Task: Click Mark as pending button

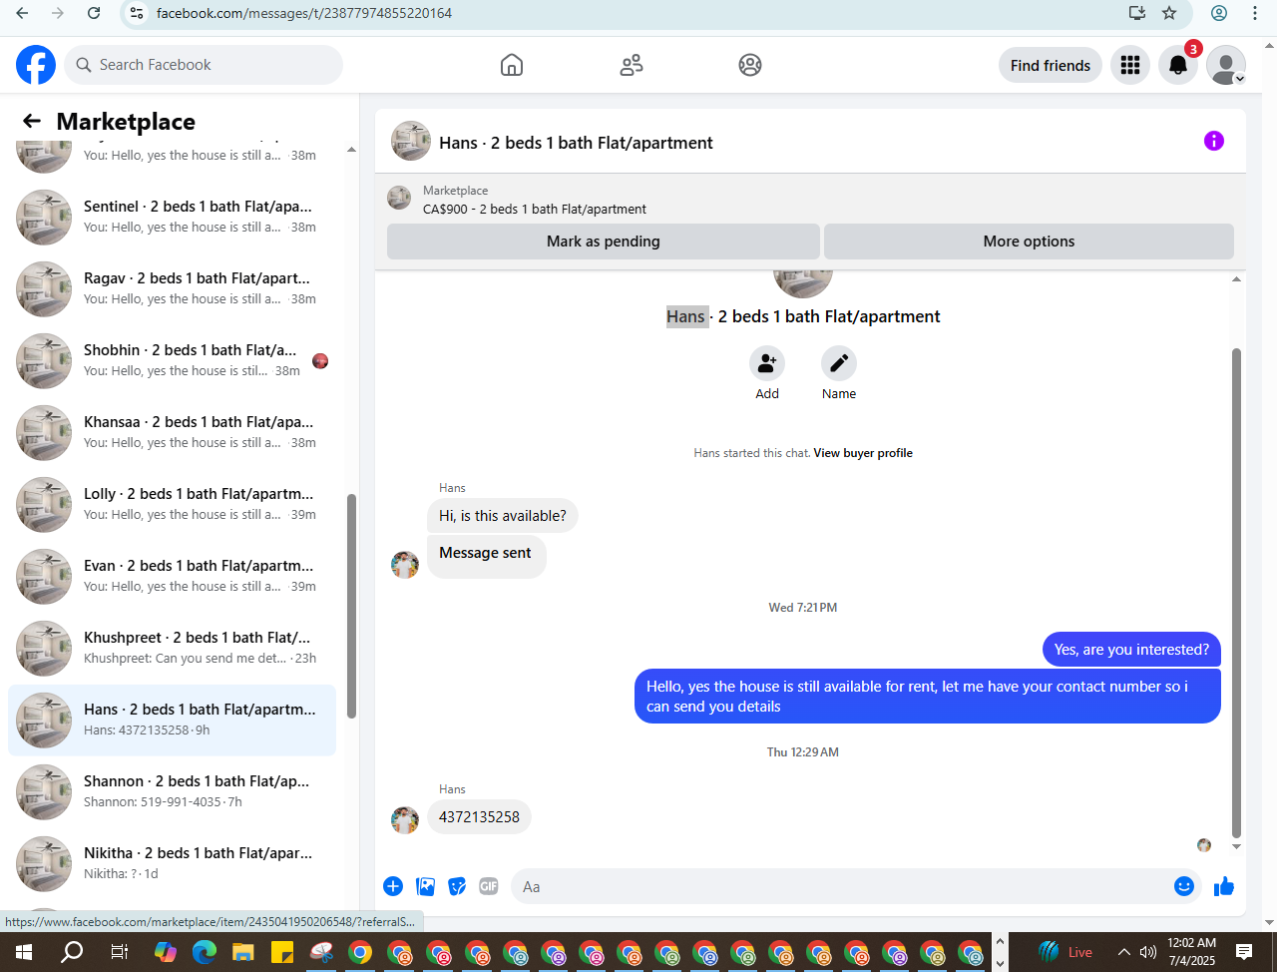Action: coord(604,242)
